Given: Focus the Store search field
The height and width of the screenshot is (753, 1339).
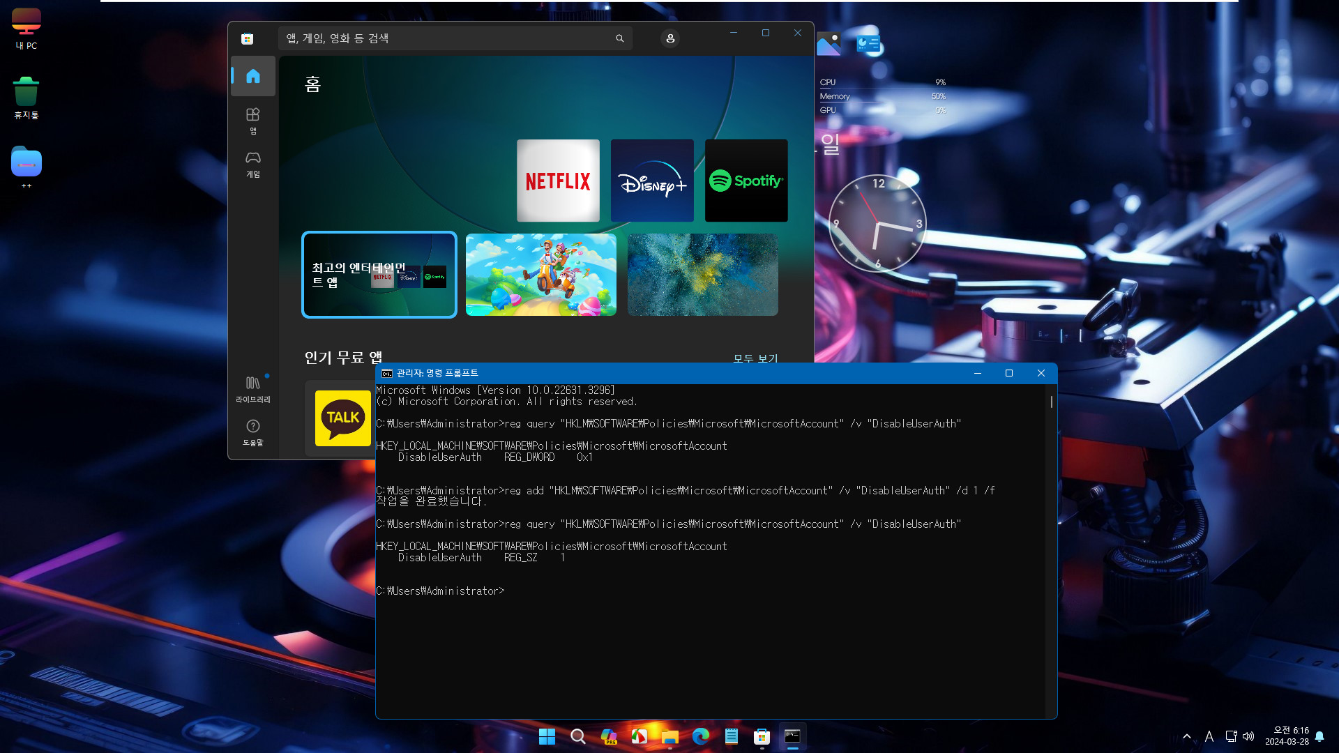Looking at the screenshot, I should click(x=455, y=38).
